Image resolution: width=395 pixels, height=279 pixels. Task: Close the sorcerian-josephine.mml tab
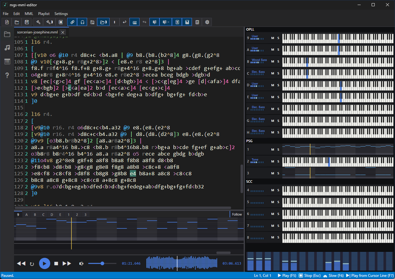[63, 32]
